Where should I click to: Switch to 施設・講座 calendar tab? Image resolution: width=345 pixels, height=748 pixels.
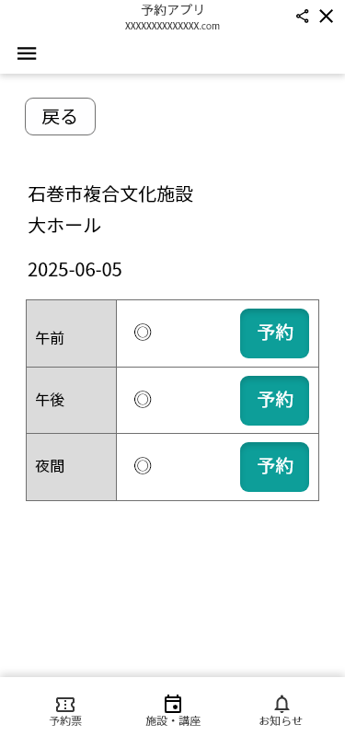[x=173, y=711]
